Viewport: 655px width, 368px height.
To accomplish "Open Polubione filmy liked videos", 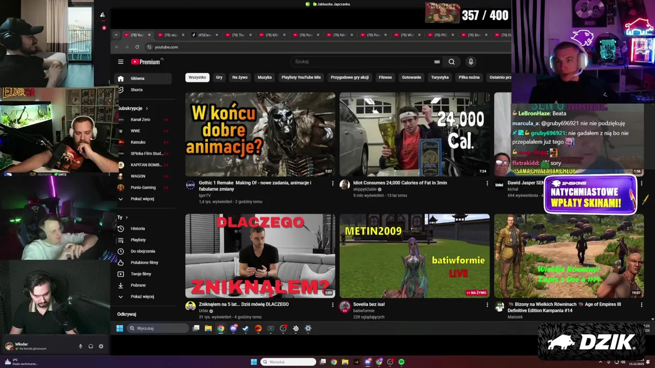I will pos(143,262).
